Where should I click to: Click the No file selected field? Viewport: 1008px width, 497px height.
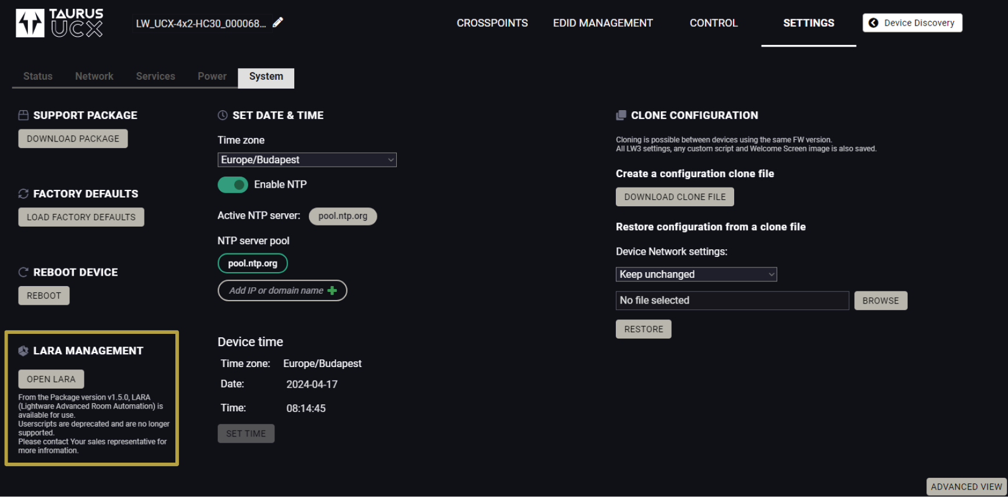click(732, 301)
